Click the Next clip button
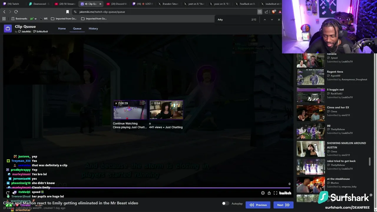This screenshot has width=377, height=212. coord(283,205)
